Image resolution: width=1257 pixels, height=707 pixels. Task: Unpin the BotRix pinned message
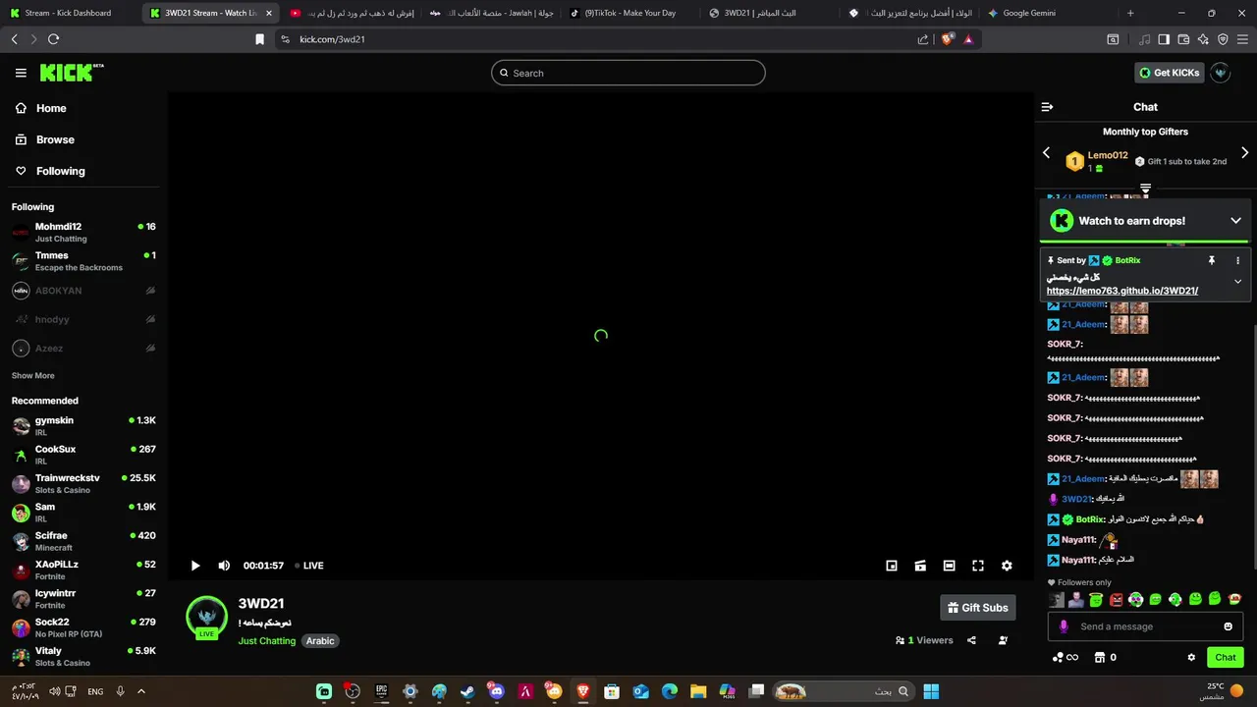(1212, 261)
